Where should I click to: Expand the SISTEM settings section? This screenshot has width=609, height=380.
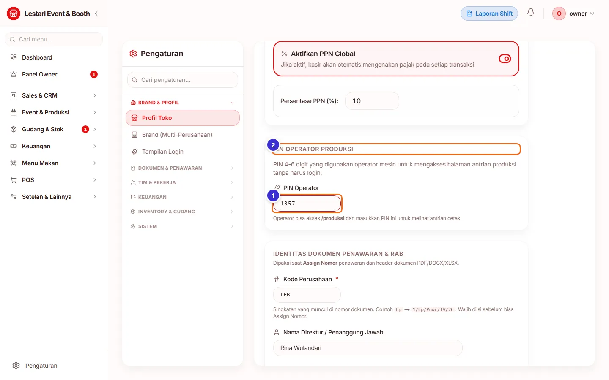pos(183,226)
